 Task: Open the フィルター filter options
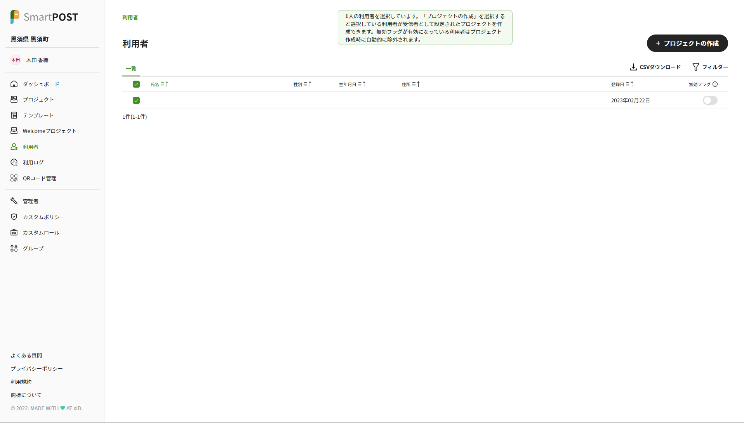coord(710,67)
